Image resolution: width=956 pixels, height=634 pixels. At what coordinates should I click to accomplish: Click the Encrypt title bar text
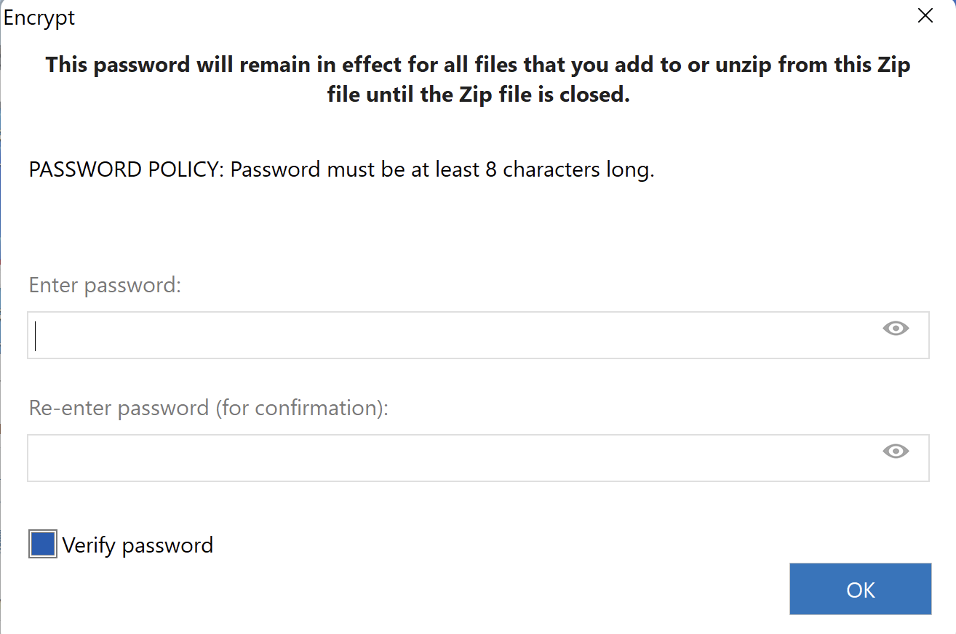39,17
